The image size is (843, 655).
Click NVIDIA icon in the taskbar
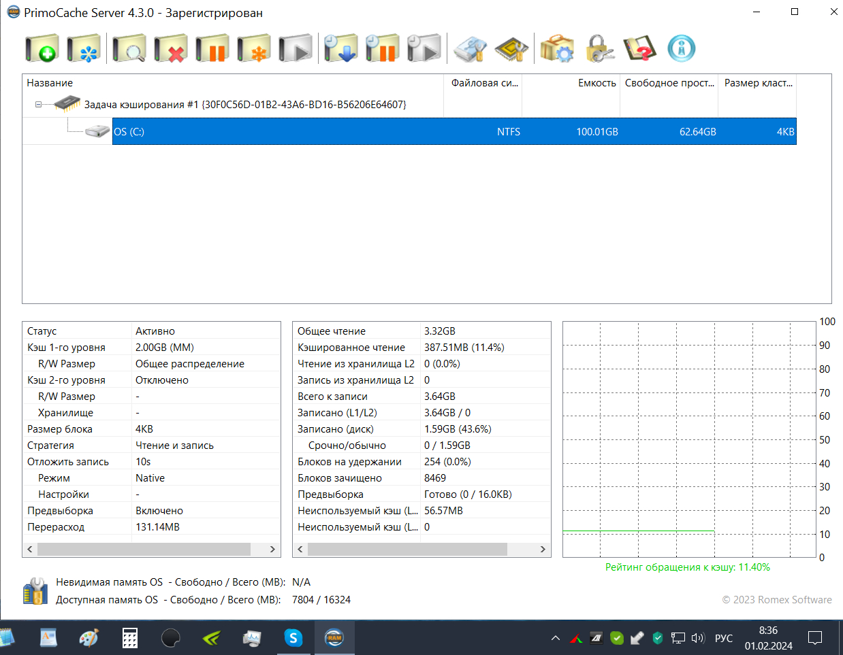(212, 638)
